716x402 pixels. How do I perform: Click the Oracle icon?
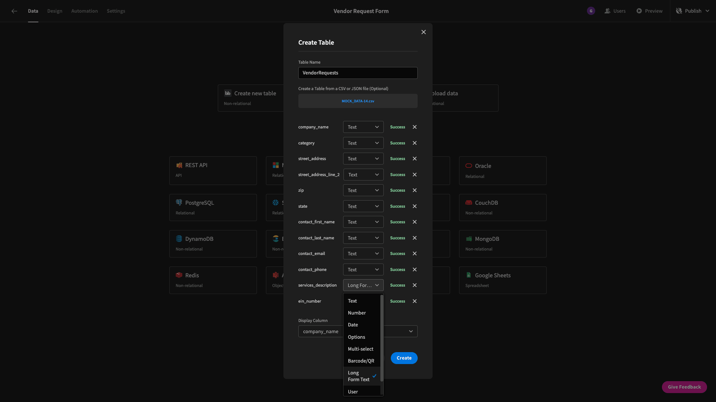[x=469, y=166]
